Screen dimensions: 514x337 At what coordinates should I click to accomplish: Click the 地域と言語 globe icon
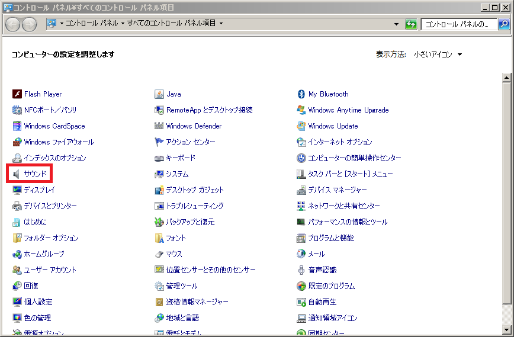(159, 318)
